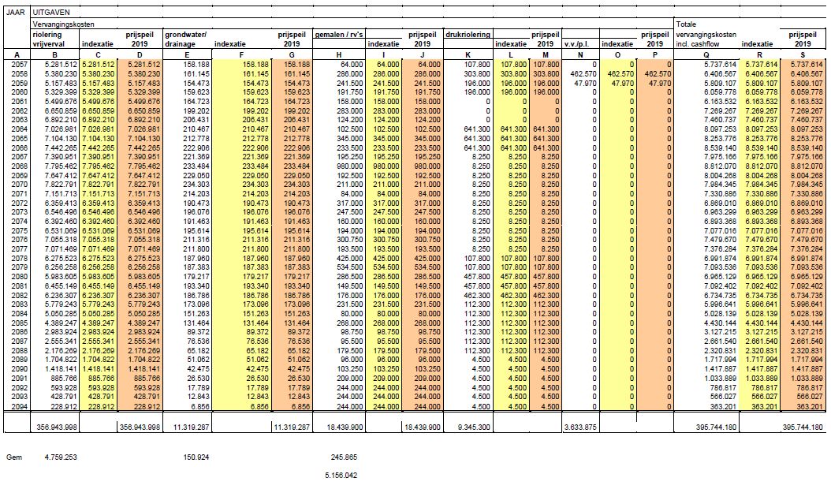The image size is (831, 489).
Task: Select the year 2057 row label
Action: 17,63
